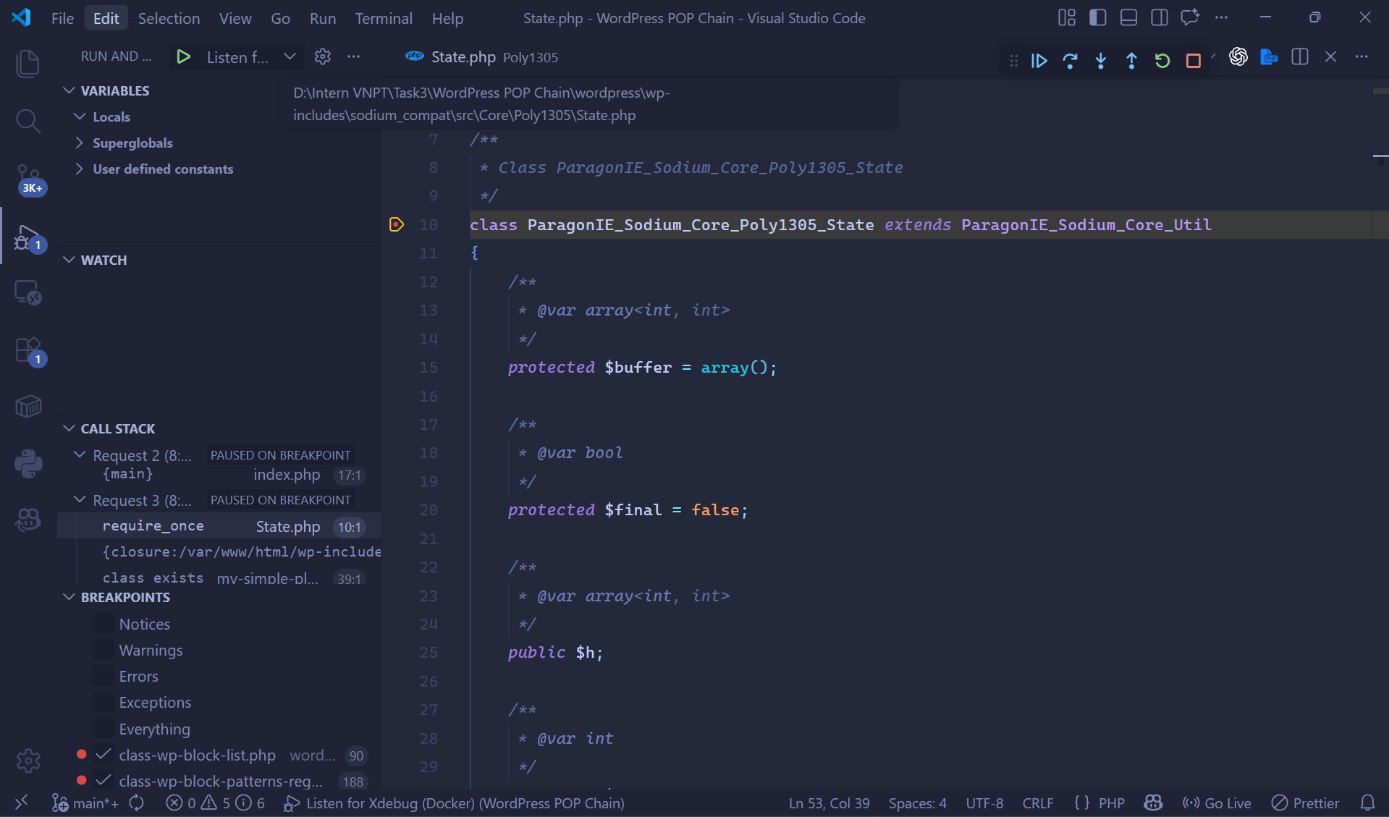The image size is (1389, 817).
Task: Open the Selection menu
Action: click(169, 18)
